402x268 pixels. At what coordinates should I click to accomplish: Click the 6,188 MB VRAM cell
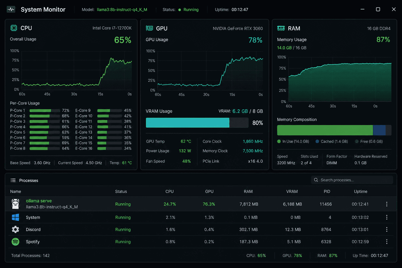click(x=292, y=204)
